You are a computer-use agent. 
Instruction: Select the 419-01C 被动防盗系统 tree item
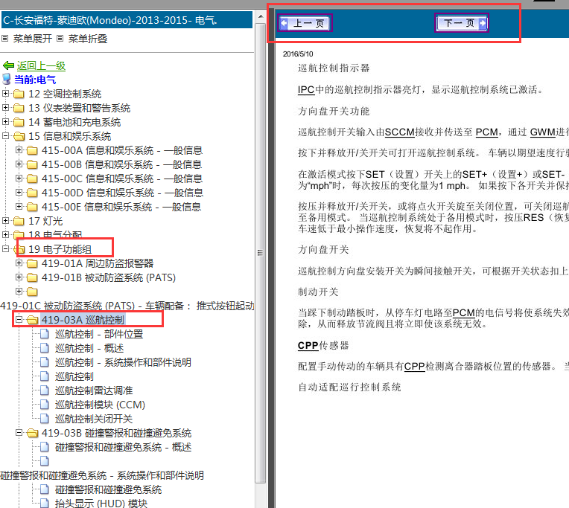pos(127,306)
